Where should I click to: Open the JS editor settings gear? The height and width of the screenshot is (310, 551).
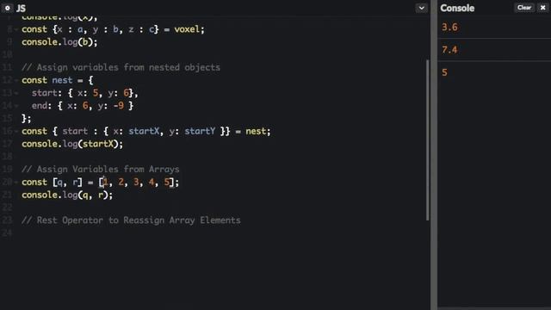(7, 8)
